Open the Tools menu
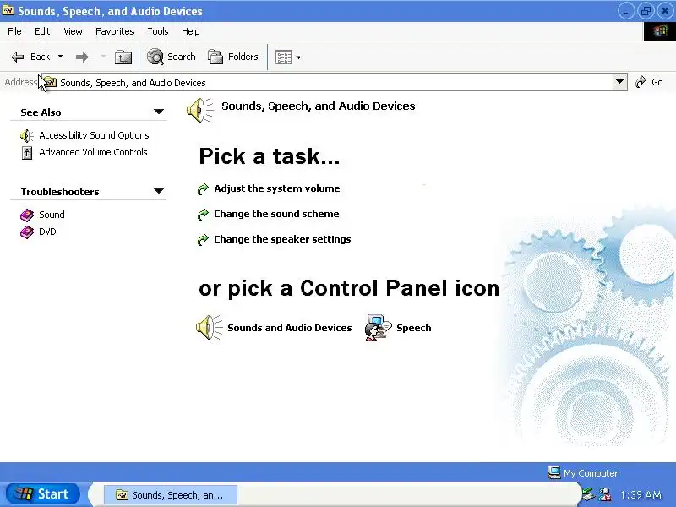 click(158, 31)
